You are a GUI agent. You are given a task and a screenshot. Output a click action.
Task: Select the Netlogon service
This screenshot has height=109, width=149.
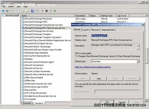(x=29, y=59)
